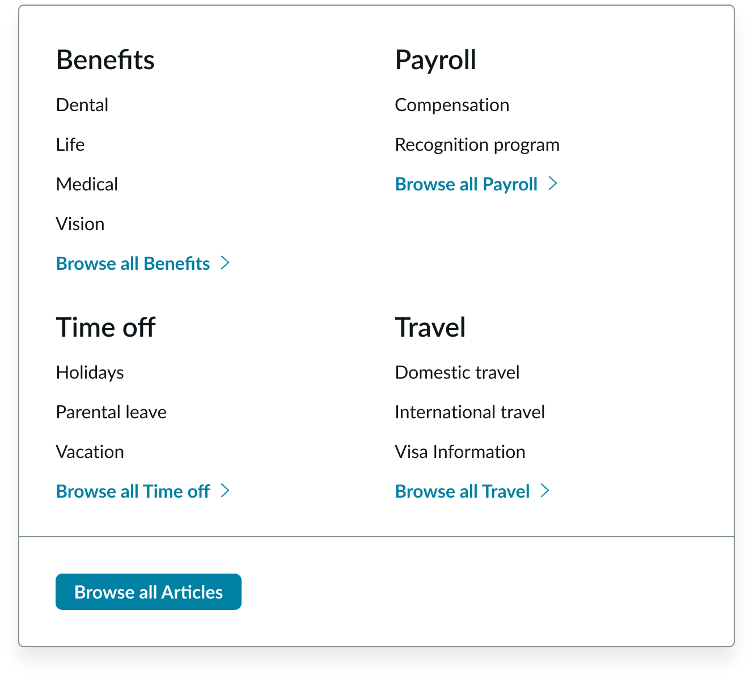
Task: Go to Browse all Time off
Action: click(133, 491)
